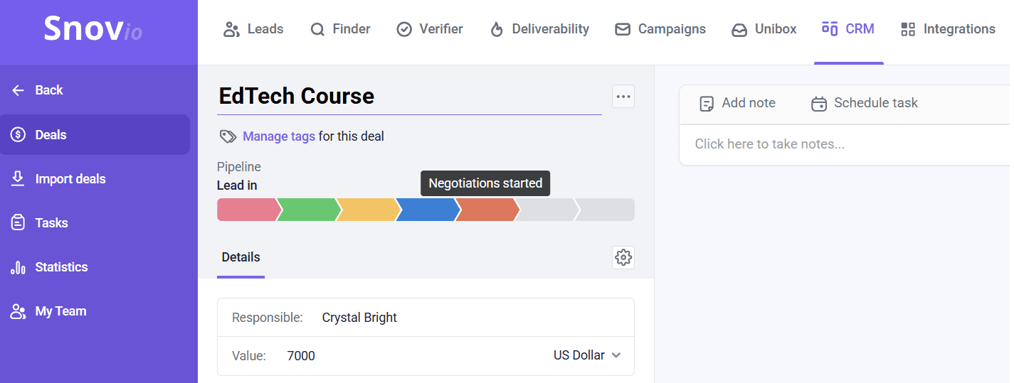
Task: Select the red first pipeline stage
Action: coord(245,210)
